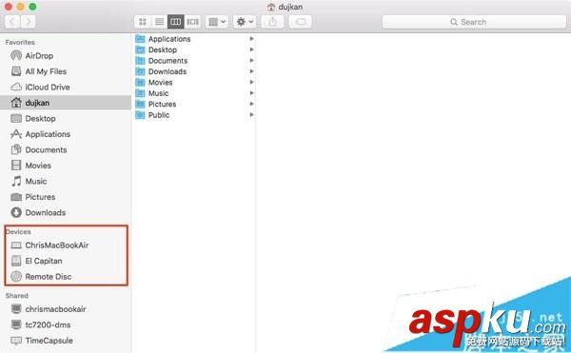Open Downloads from sidebar favorites
The width and height of the screenshot is (571, 353).
point(66,212)
